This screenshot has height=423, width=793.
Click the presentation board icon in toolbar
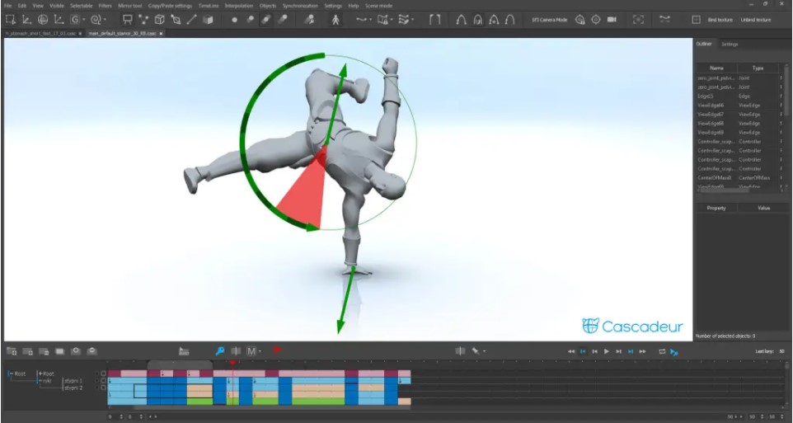[127, 19]
